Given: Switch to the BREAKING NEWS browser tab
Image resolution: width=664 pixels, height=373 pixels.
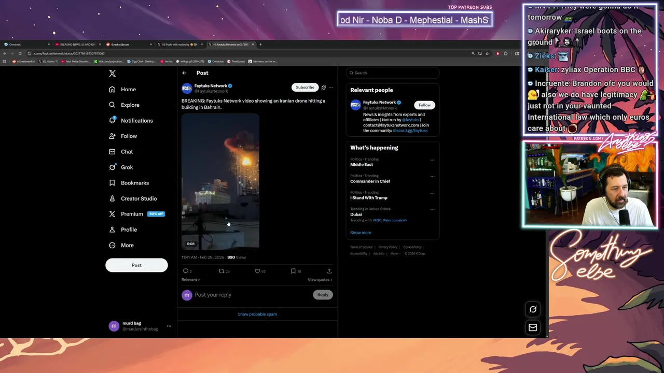Looking at the screenshot, I should click(x=77, y=45).
